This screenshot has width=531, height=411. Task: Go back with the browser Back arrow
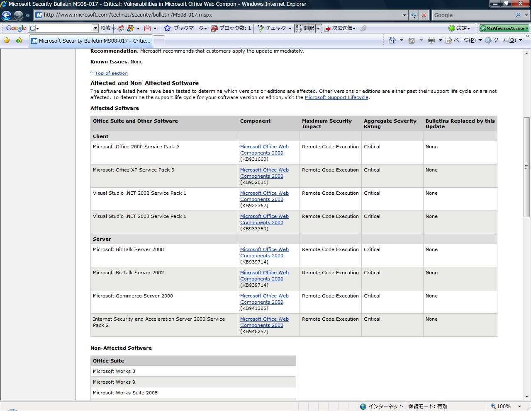pyautogui.click(x=7, y=15)
